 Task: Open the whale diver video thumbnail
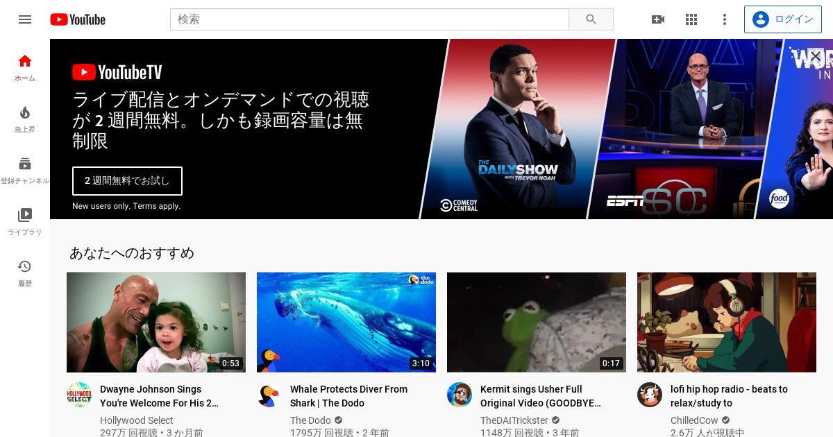(346, 322)
